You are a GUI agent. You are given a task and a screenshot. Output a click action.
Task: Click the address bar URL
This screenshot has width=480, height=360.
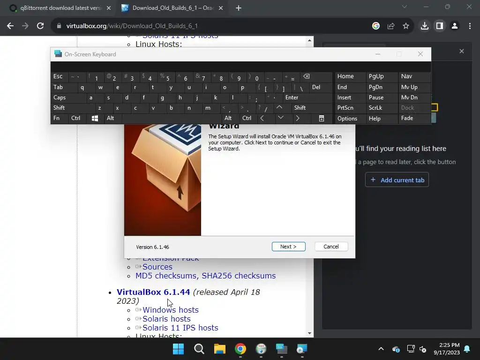(x=132, y=26)
